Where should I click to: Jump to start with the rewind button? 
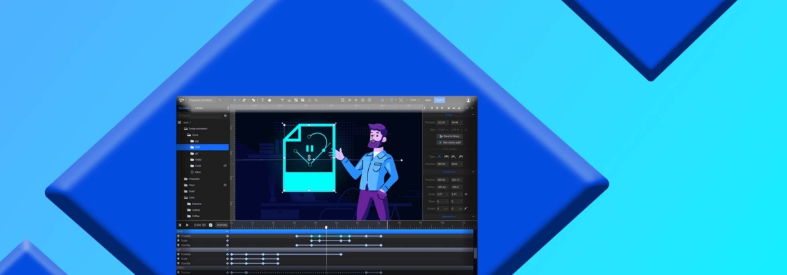tap(180, 225)
